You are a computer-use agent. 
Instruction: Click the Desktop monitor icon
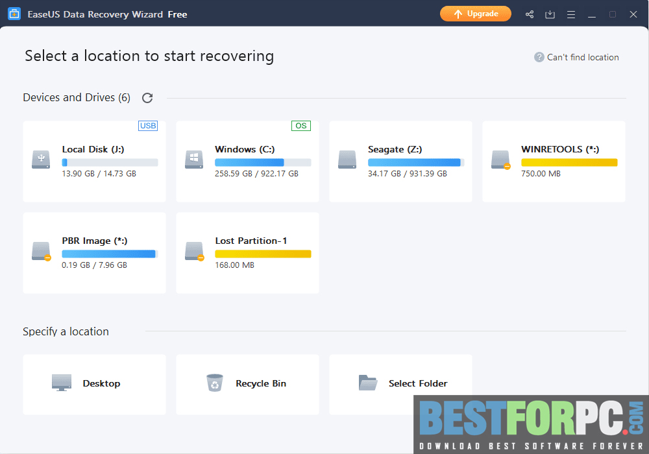(62, 383)
